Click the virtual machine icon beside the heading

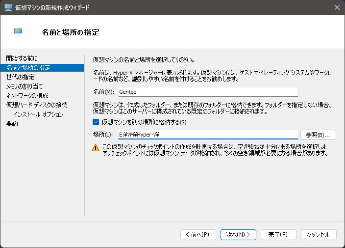click(x=18, y=32)
